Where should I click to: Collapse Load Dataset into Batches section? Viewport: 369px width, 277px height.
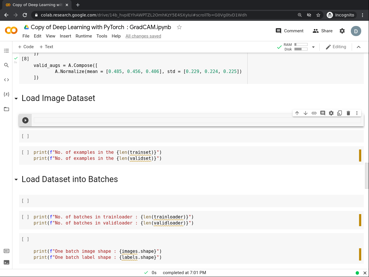[x=16, y=180]
